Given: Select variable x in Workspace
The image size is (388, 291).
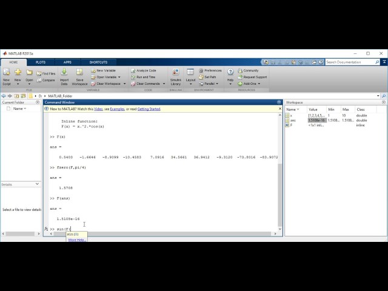Looking at the screenshot, I should coord(291,116).
